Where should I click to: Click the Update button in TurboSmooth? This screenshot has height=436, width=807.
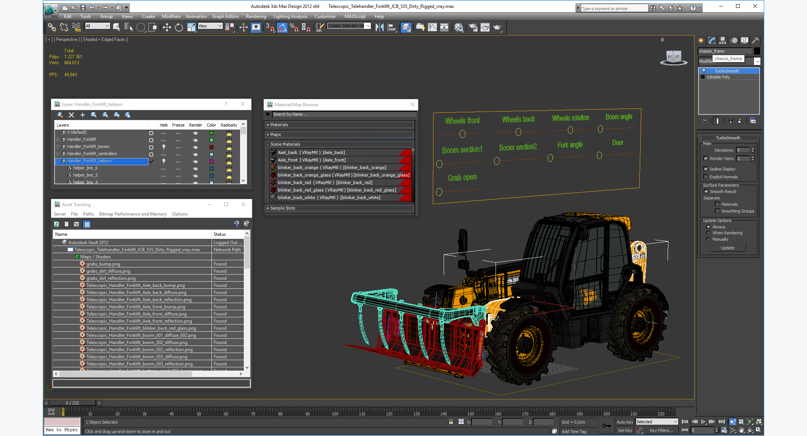(x=727, y=248)
